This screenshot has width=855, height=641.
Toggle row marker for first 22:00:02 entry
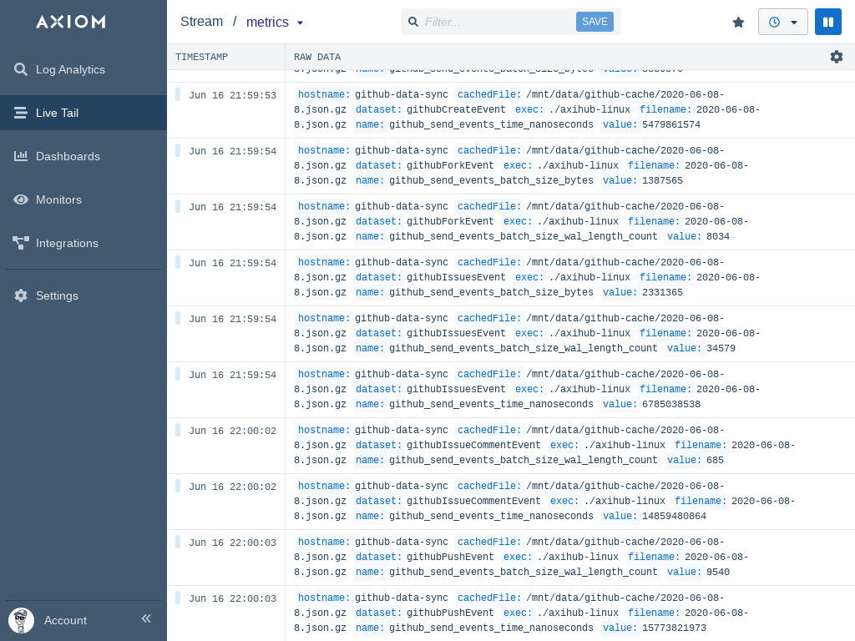(x=178, y=430)
